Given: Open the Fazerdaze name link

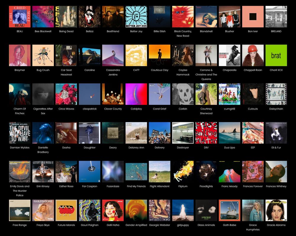Looking at the screenshot, I should 113,186.
